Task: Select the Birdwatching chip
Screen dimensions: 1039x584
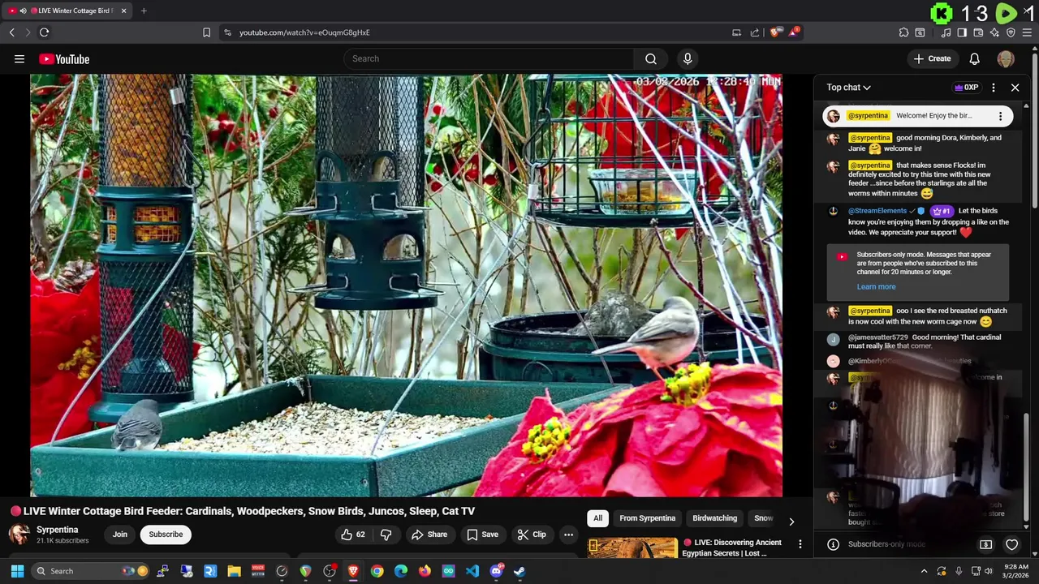Action: coord(714,518)
